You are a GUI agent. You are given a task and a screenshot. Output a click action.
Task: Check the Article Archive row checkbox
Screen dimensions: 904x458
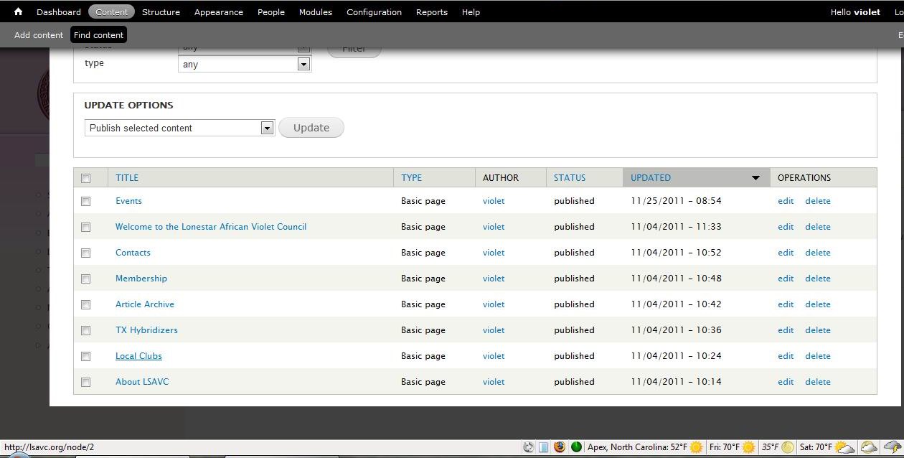pos(86,304)
